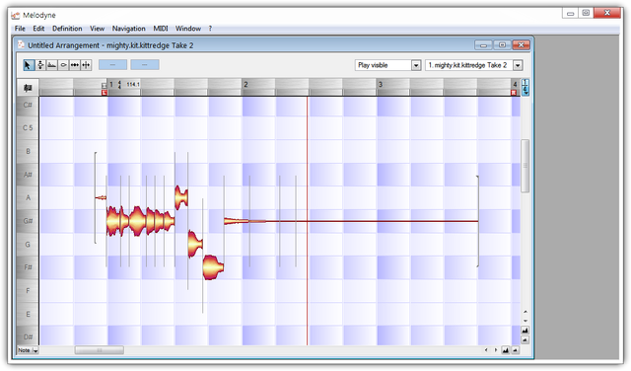631x371 pixels.
Task: Open the quantize grid selector button
Action: (x=526, y=88)
